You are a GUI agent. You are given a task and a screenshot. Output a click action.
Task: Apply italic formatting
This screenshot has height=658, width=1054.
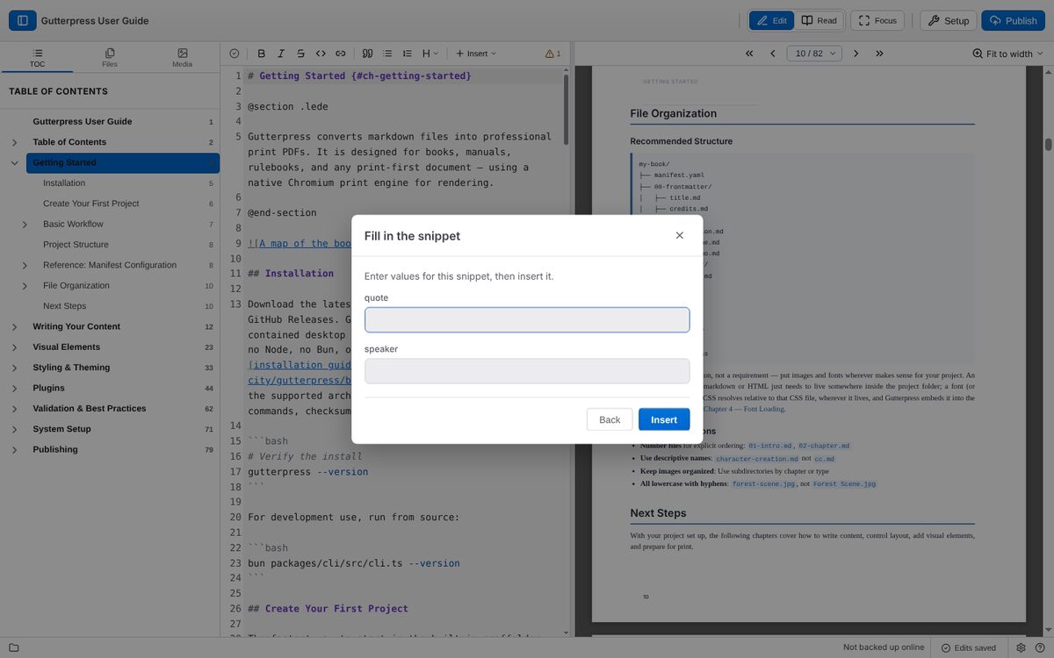[x=281, y=54]
